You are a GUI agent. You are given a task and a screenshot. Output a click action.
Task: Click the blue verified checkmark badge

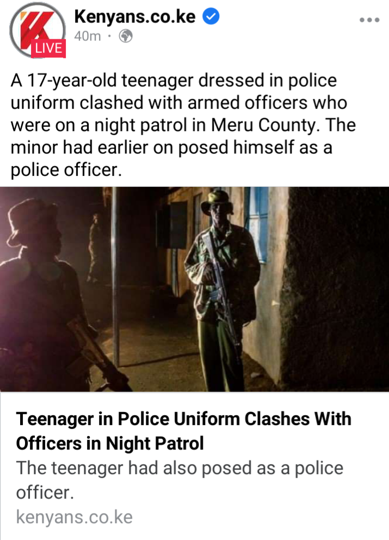(x=211, y=16)
